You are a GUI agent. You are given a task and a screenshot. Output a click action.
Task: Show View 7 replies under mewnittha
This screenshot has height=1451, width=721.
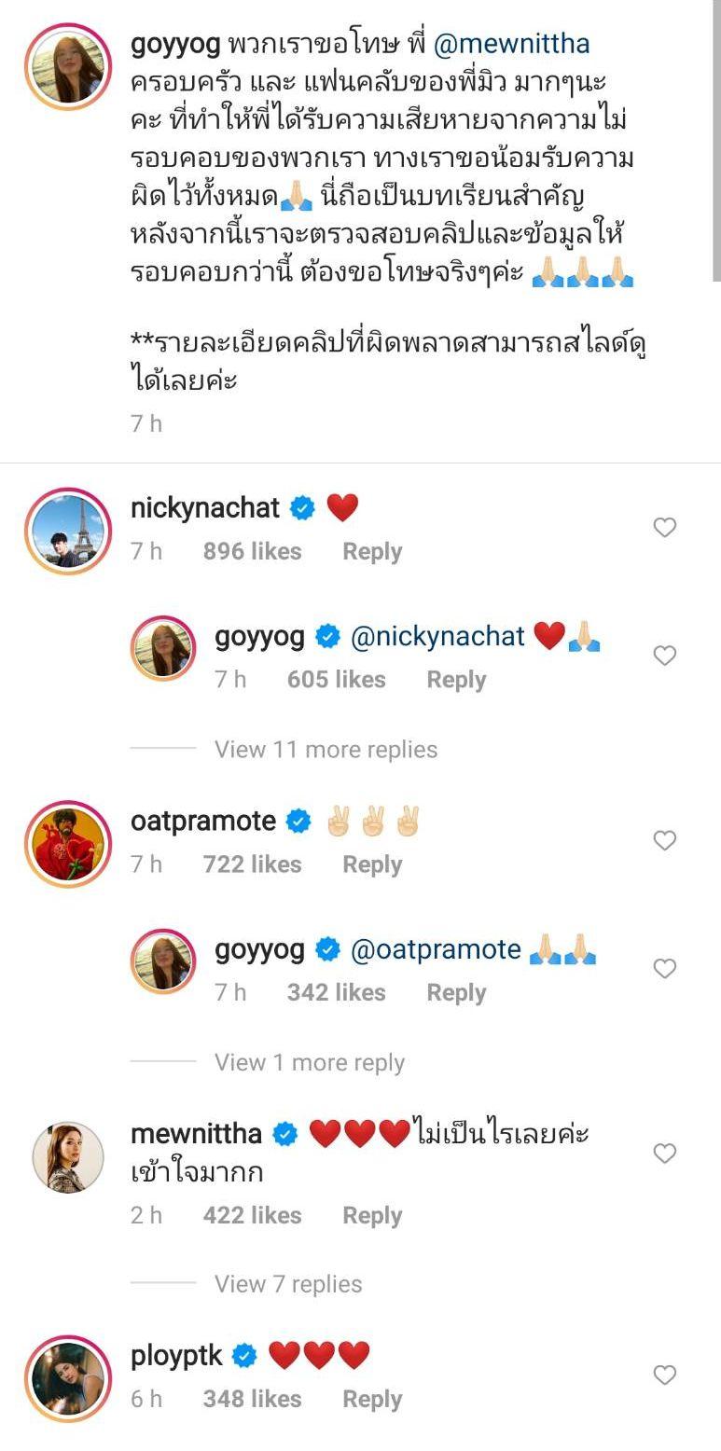(x=288, y=1284)
